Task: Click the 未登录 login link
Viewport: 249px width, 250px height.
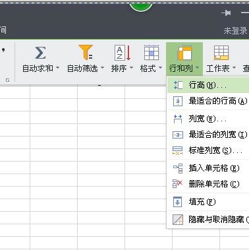Action: click(235, 31)
